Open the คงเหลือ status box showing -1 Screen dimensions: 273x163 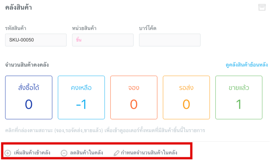pos(81,97)
